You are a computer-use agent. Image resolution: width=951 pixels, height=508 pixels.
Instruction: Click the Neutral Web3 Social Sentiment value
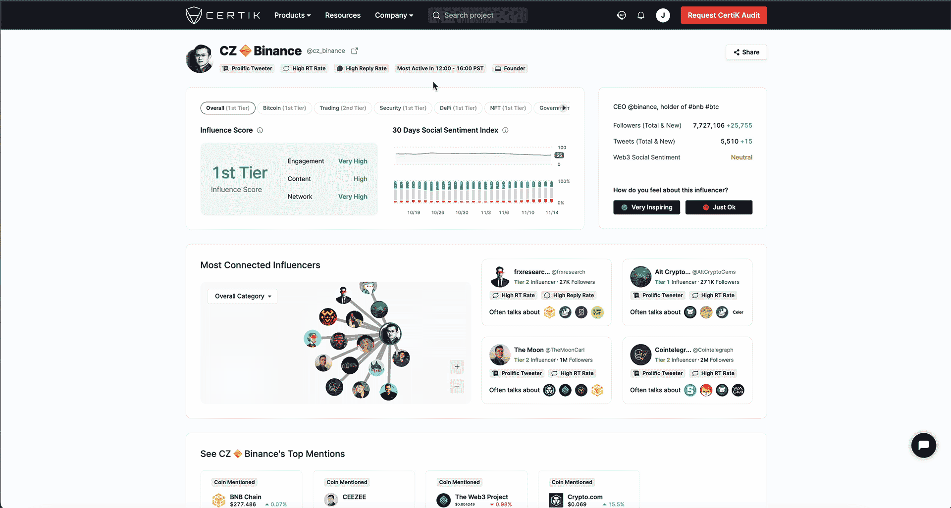pyautogui.click(x=741, y=157)
